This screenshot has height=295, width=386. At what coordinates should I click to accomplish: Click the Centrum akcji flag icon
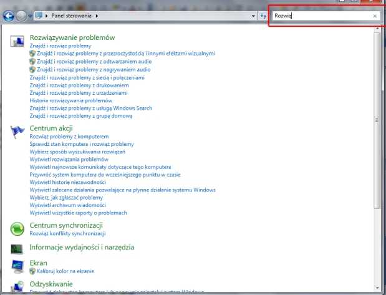coord(17,132)
